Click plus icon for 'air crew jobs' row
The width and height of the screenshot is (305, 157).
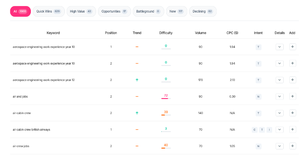pos(292,146)
